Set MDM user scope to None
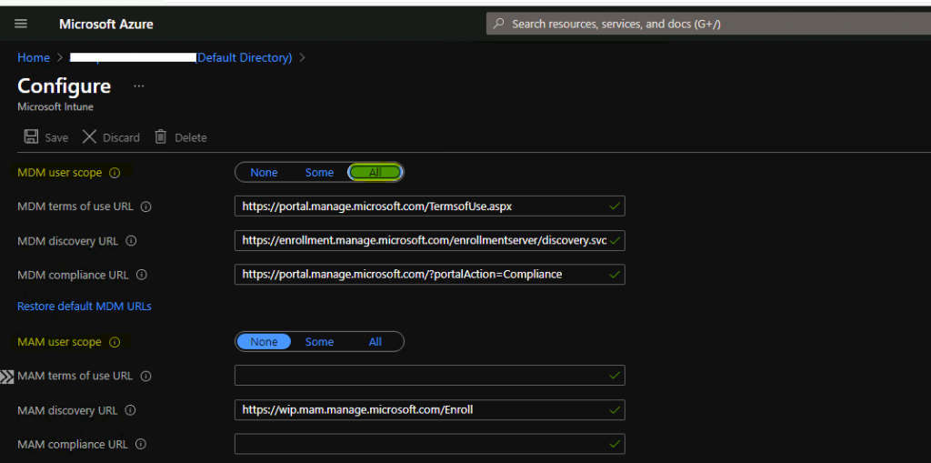 tap(264, 172)
